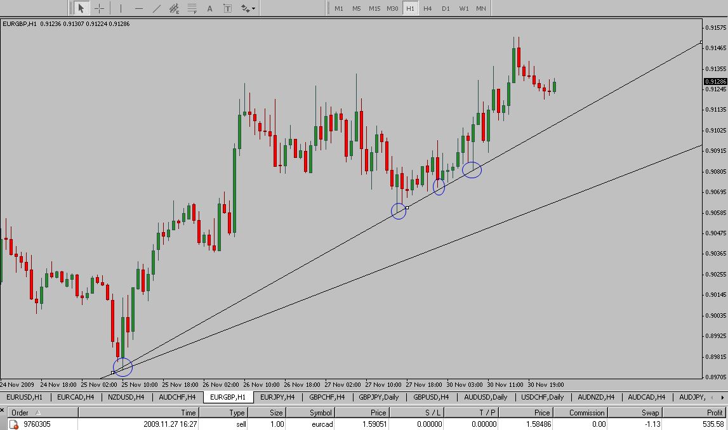The width and height of the screenshot is (728, 430).
Task: Select the equidistant channel tool
Action: coord(175,8)
